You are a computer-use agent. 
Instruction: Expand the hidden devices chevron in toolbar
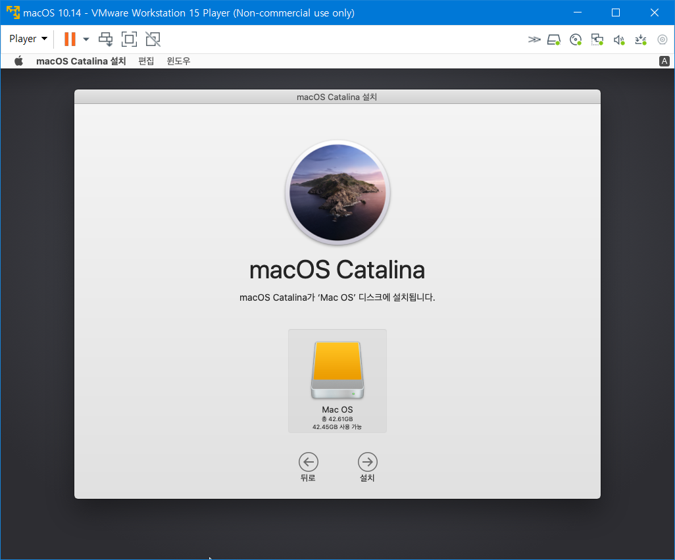534,39
